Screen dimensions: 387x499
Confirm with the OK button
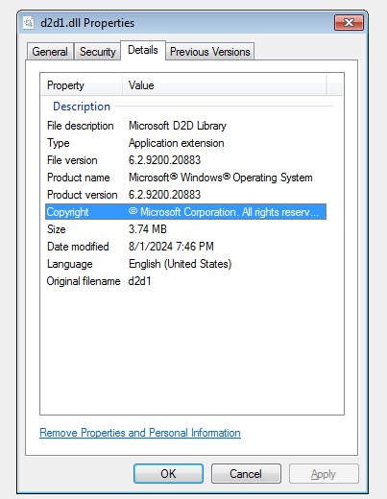pyautogui.click(x=168, y=474)
